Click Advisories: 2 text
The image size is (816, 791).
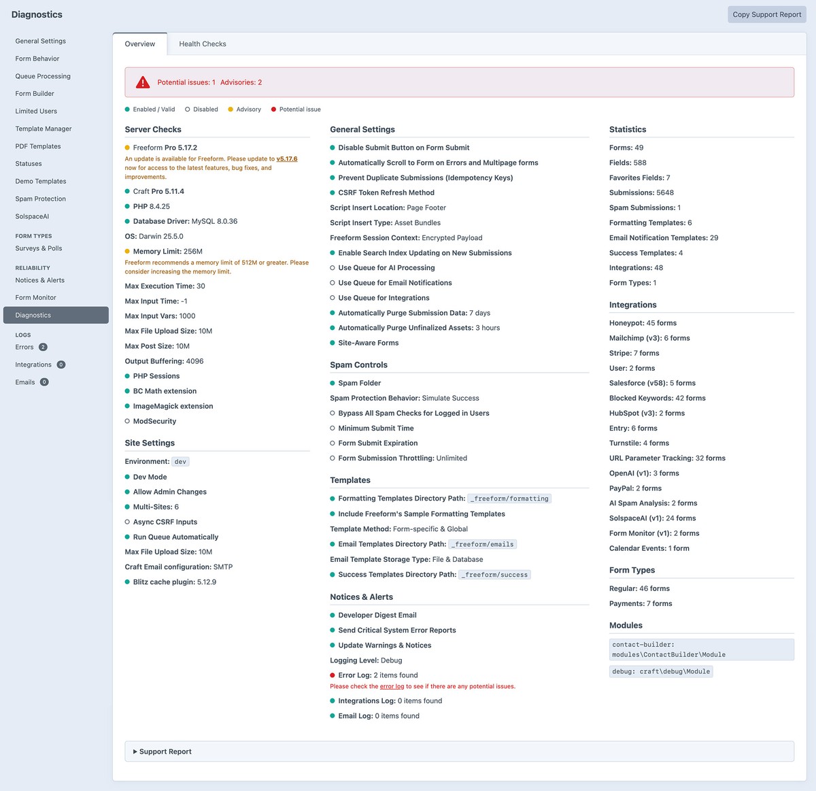coord(241,82)
